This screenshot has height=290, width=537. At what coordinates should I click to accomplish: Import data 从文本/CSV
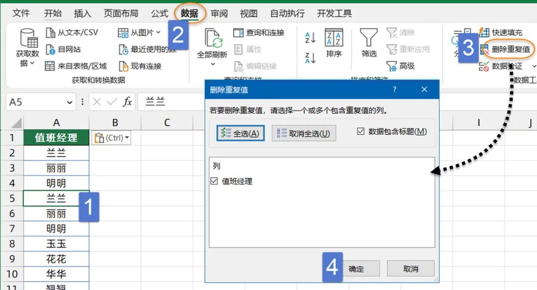72,32
